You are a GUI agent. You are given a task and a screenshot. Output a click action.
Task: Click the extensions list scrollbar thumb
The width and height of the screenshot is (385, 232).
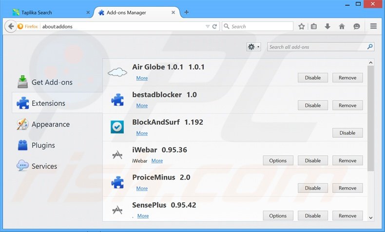371,118
